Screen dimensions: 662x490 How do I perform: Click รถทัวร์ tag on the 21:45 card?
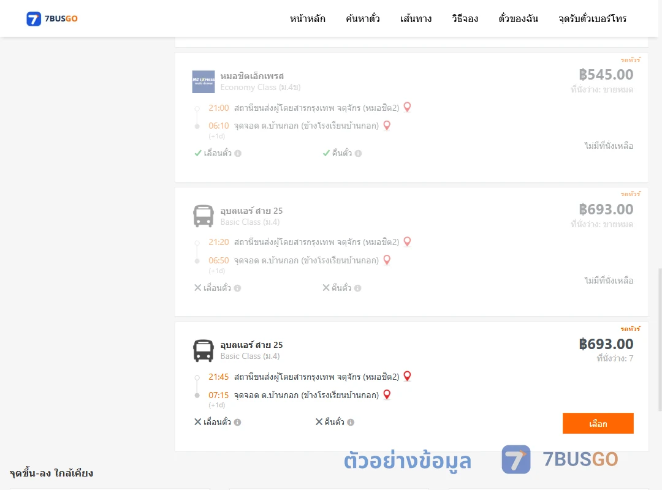[x=631, y=328]
